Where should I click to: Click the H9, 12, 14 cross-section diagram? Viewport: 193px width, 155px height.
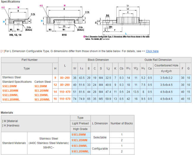(x=18, y=20)
